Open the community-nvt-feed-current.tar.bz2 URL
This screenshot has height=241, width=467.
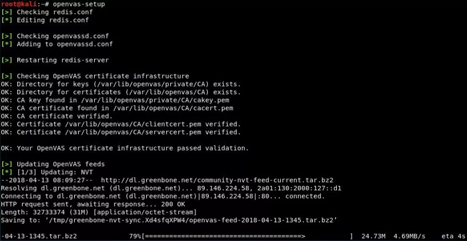(217, 180)
